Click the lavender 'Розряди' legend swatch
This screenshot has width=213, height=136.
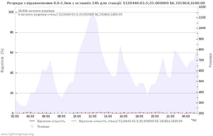[32, 126]
